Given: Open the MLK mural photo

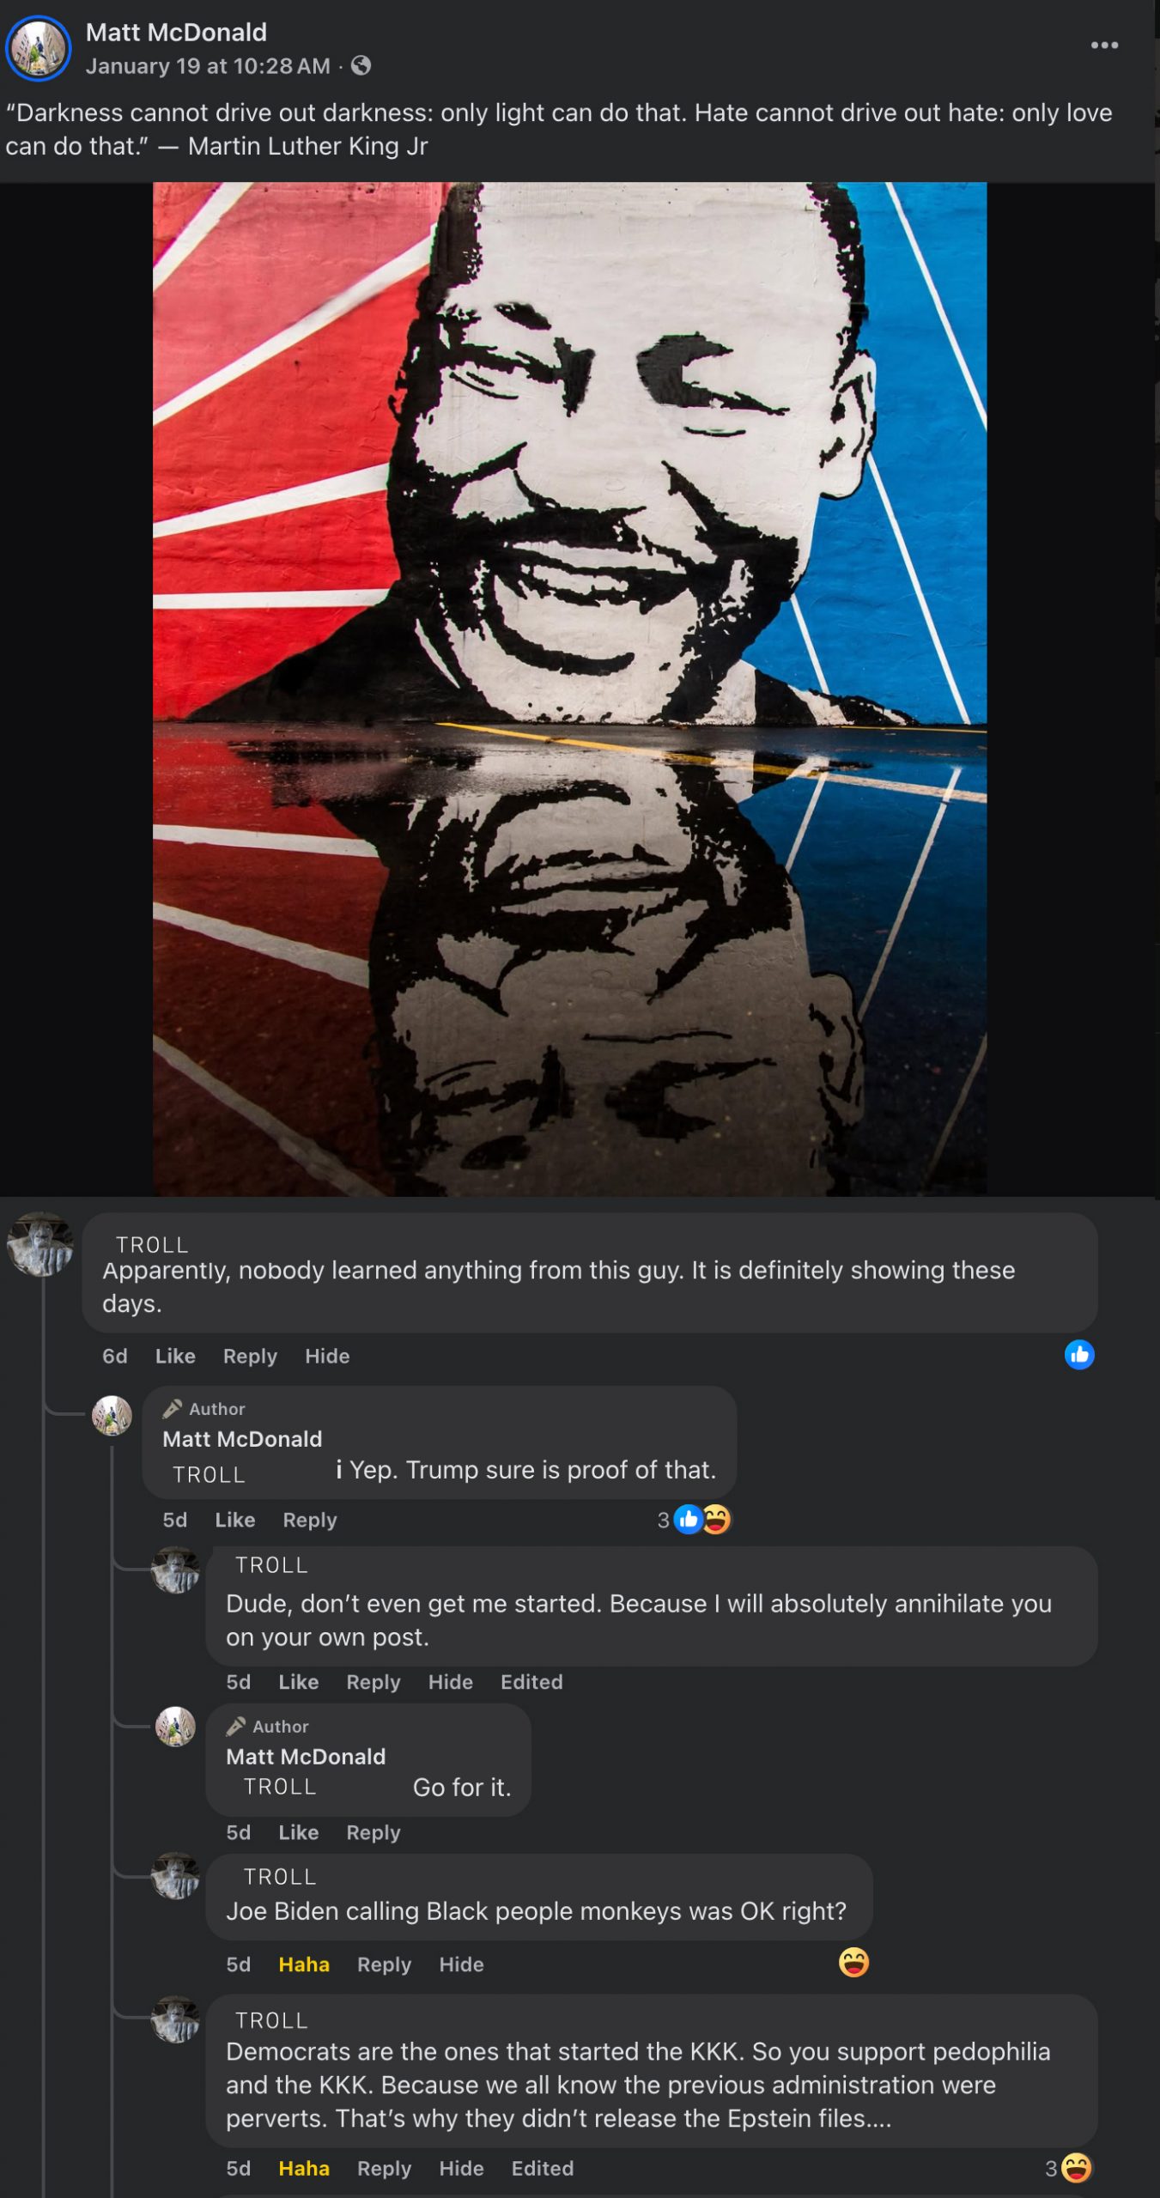Looking at the screenshot, I should tap(569, 689).
